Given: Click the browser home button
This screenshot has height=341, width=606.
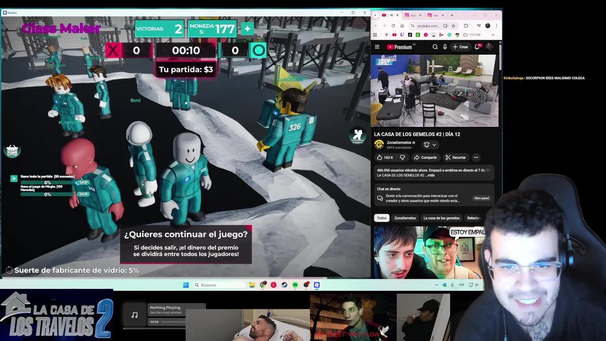Looking at the screenshot, I should pos(402,26).
